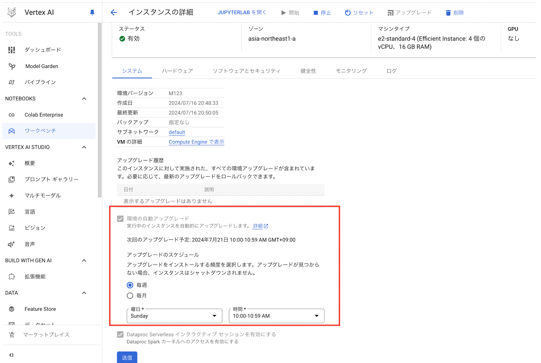Click the 指定なし backup value
The height and width of the screenshot is (363, 541).
(179, 122)
